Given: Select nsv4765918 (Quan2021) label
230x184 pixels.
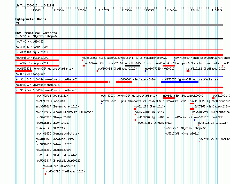Looking at the screenshot, I should coord(52,96).
